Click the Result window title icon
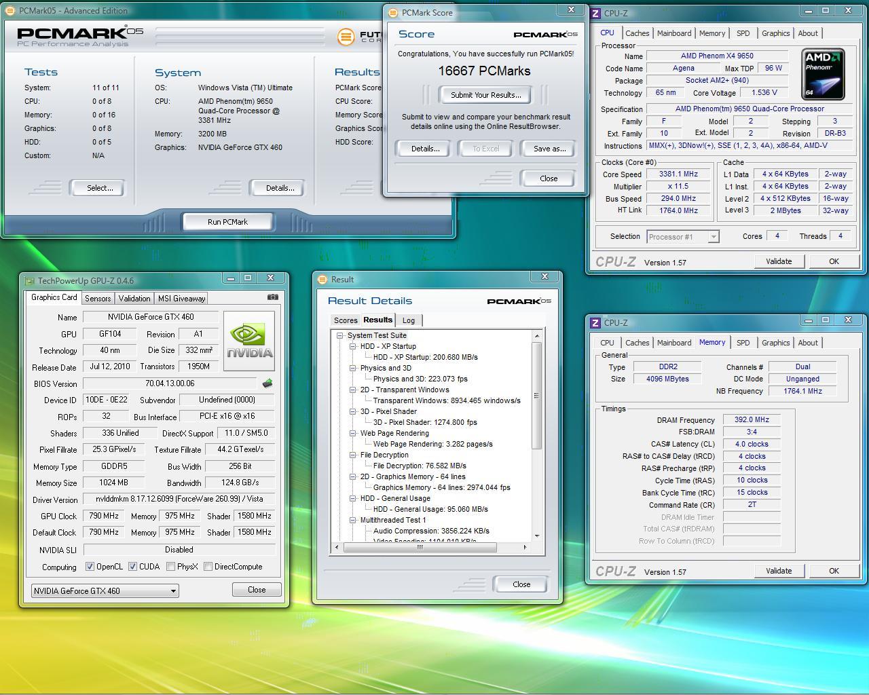The image size is (869, 695). pos(322,279)
